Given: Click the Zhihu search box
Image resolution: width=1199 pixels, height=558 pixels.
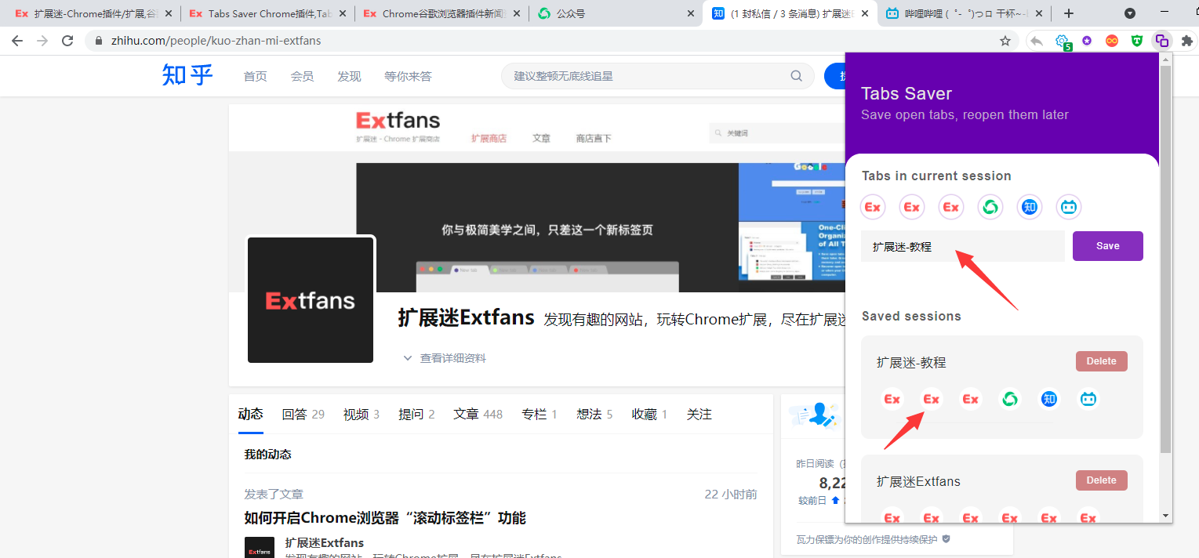Looking at the screenshot, I should coord(659,76).
